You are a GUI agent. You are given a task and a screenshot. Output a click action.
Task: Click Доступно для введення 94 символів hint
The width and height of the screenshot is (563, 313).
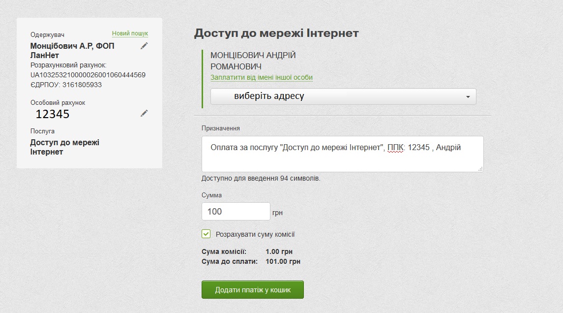[261, 178]
